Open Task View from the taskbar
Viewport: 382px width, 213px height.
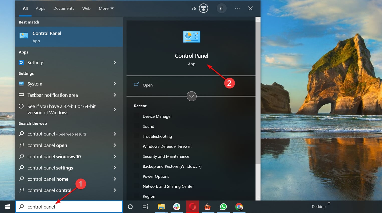(x=145, y=207)
